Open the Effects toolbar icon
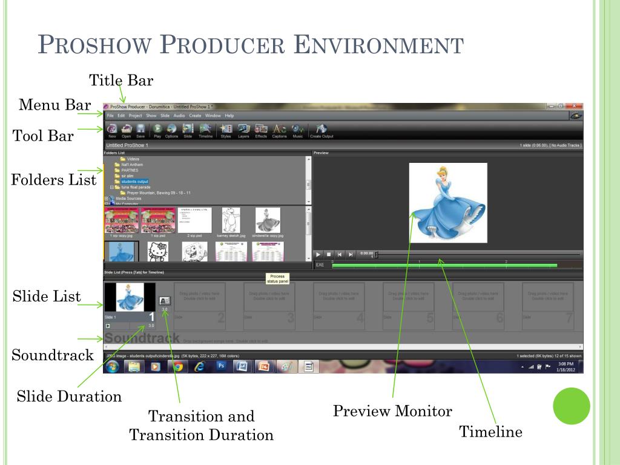 261,130
